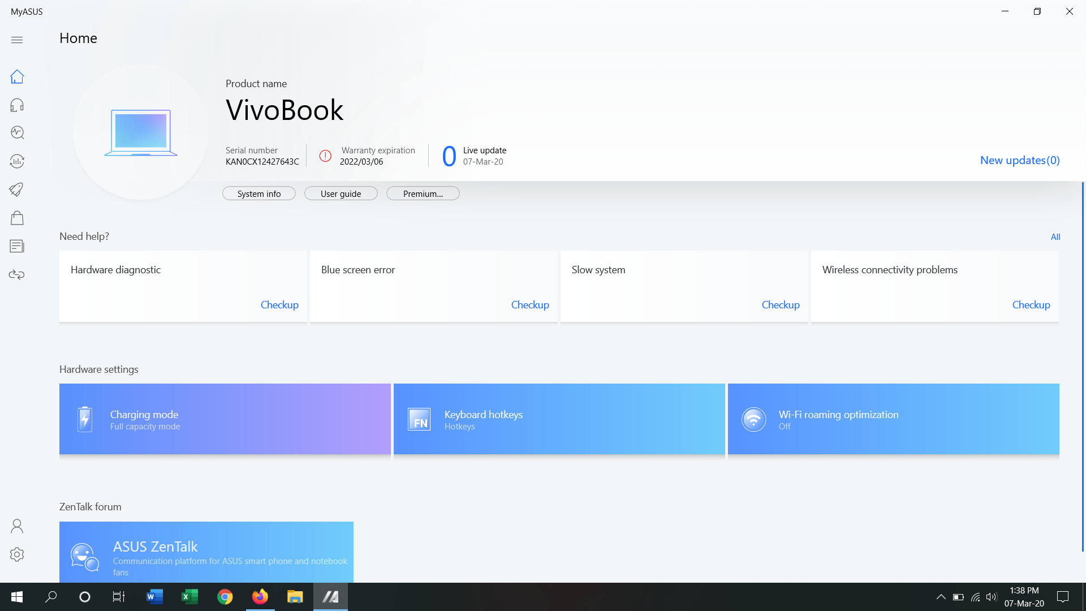Viewport: 1086px width, 611px height.
Task: Run Checkup for Slow system
Action: 781,305
